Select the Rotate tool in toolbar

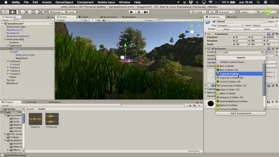click(x=19, y=12)
